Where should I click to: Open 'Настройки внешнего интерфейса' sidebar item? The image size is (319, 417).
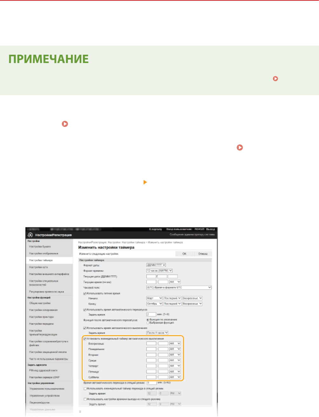[49, 274]
